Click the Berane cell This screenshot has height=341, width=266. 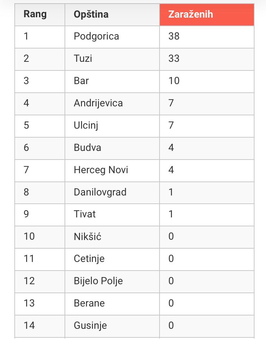[112, 304]
